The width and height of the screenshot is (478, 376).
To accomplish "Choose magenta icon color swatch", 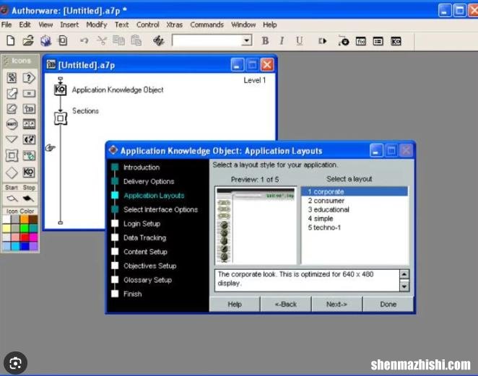I will 33,237.
